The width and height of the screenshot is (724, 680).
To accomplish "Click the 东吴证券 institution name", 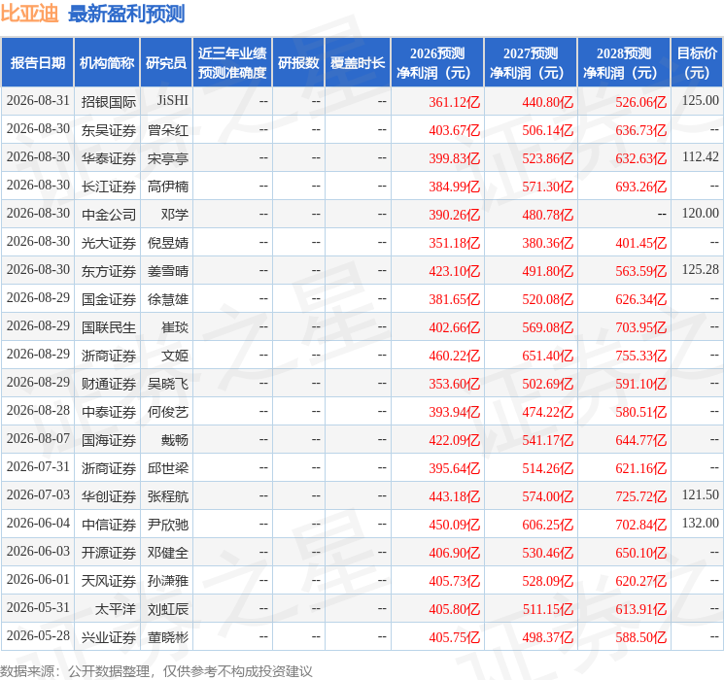I will [x=109, y=130].
